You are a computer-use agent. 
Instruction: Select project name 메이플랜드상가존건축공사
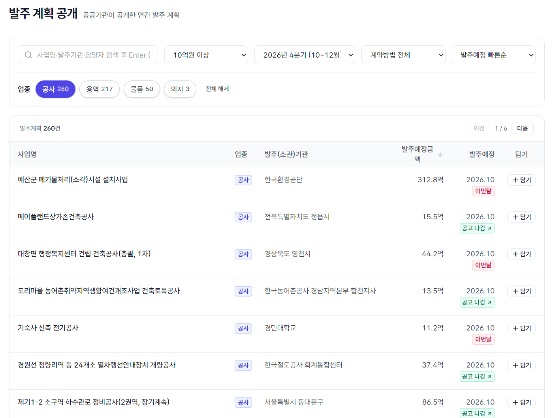56,217
